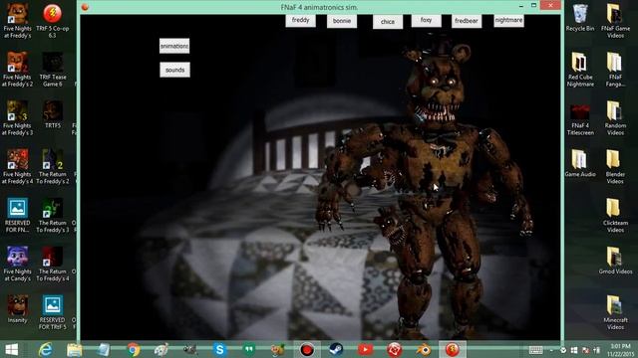Select the fredbear button
The image size is (638, 358).
pyautogui.click(x=467, y=21)
